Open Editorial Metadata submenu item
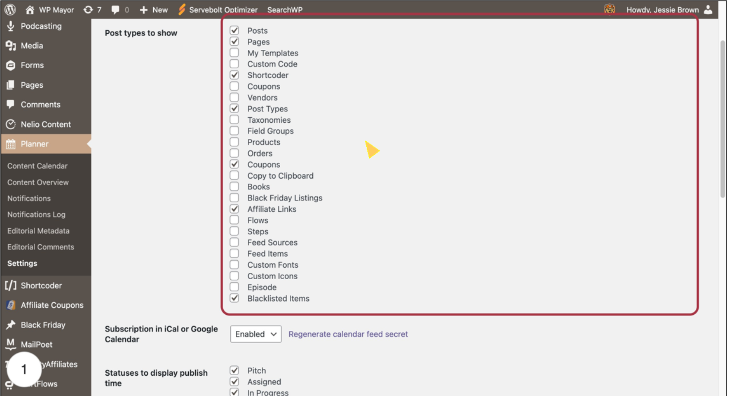Screen dimensions: 729x396 coord(38,231)
